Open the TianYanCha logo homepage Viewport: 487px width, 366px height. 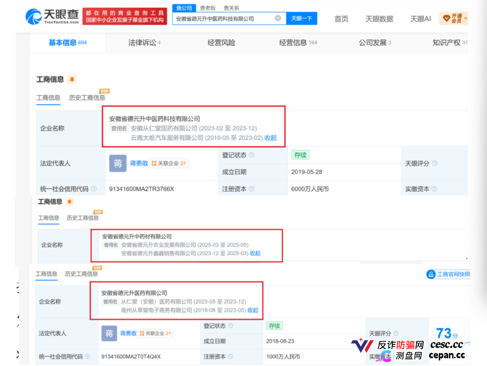point(52,16)
